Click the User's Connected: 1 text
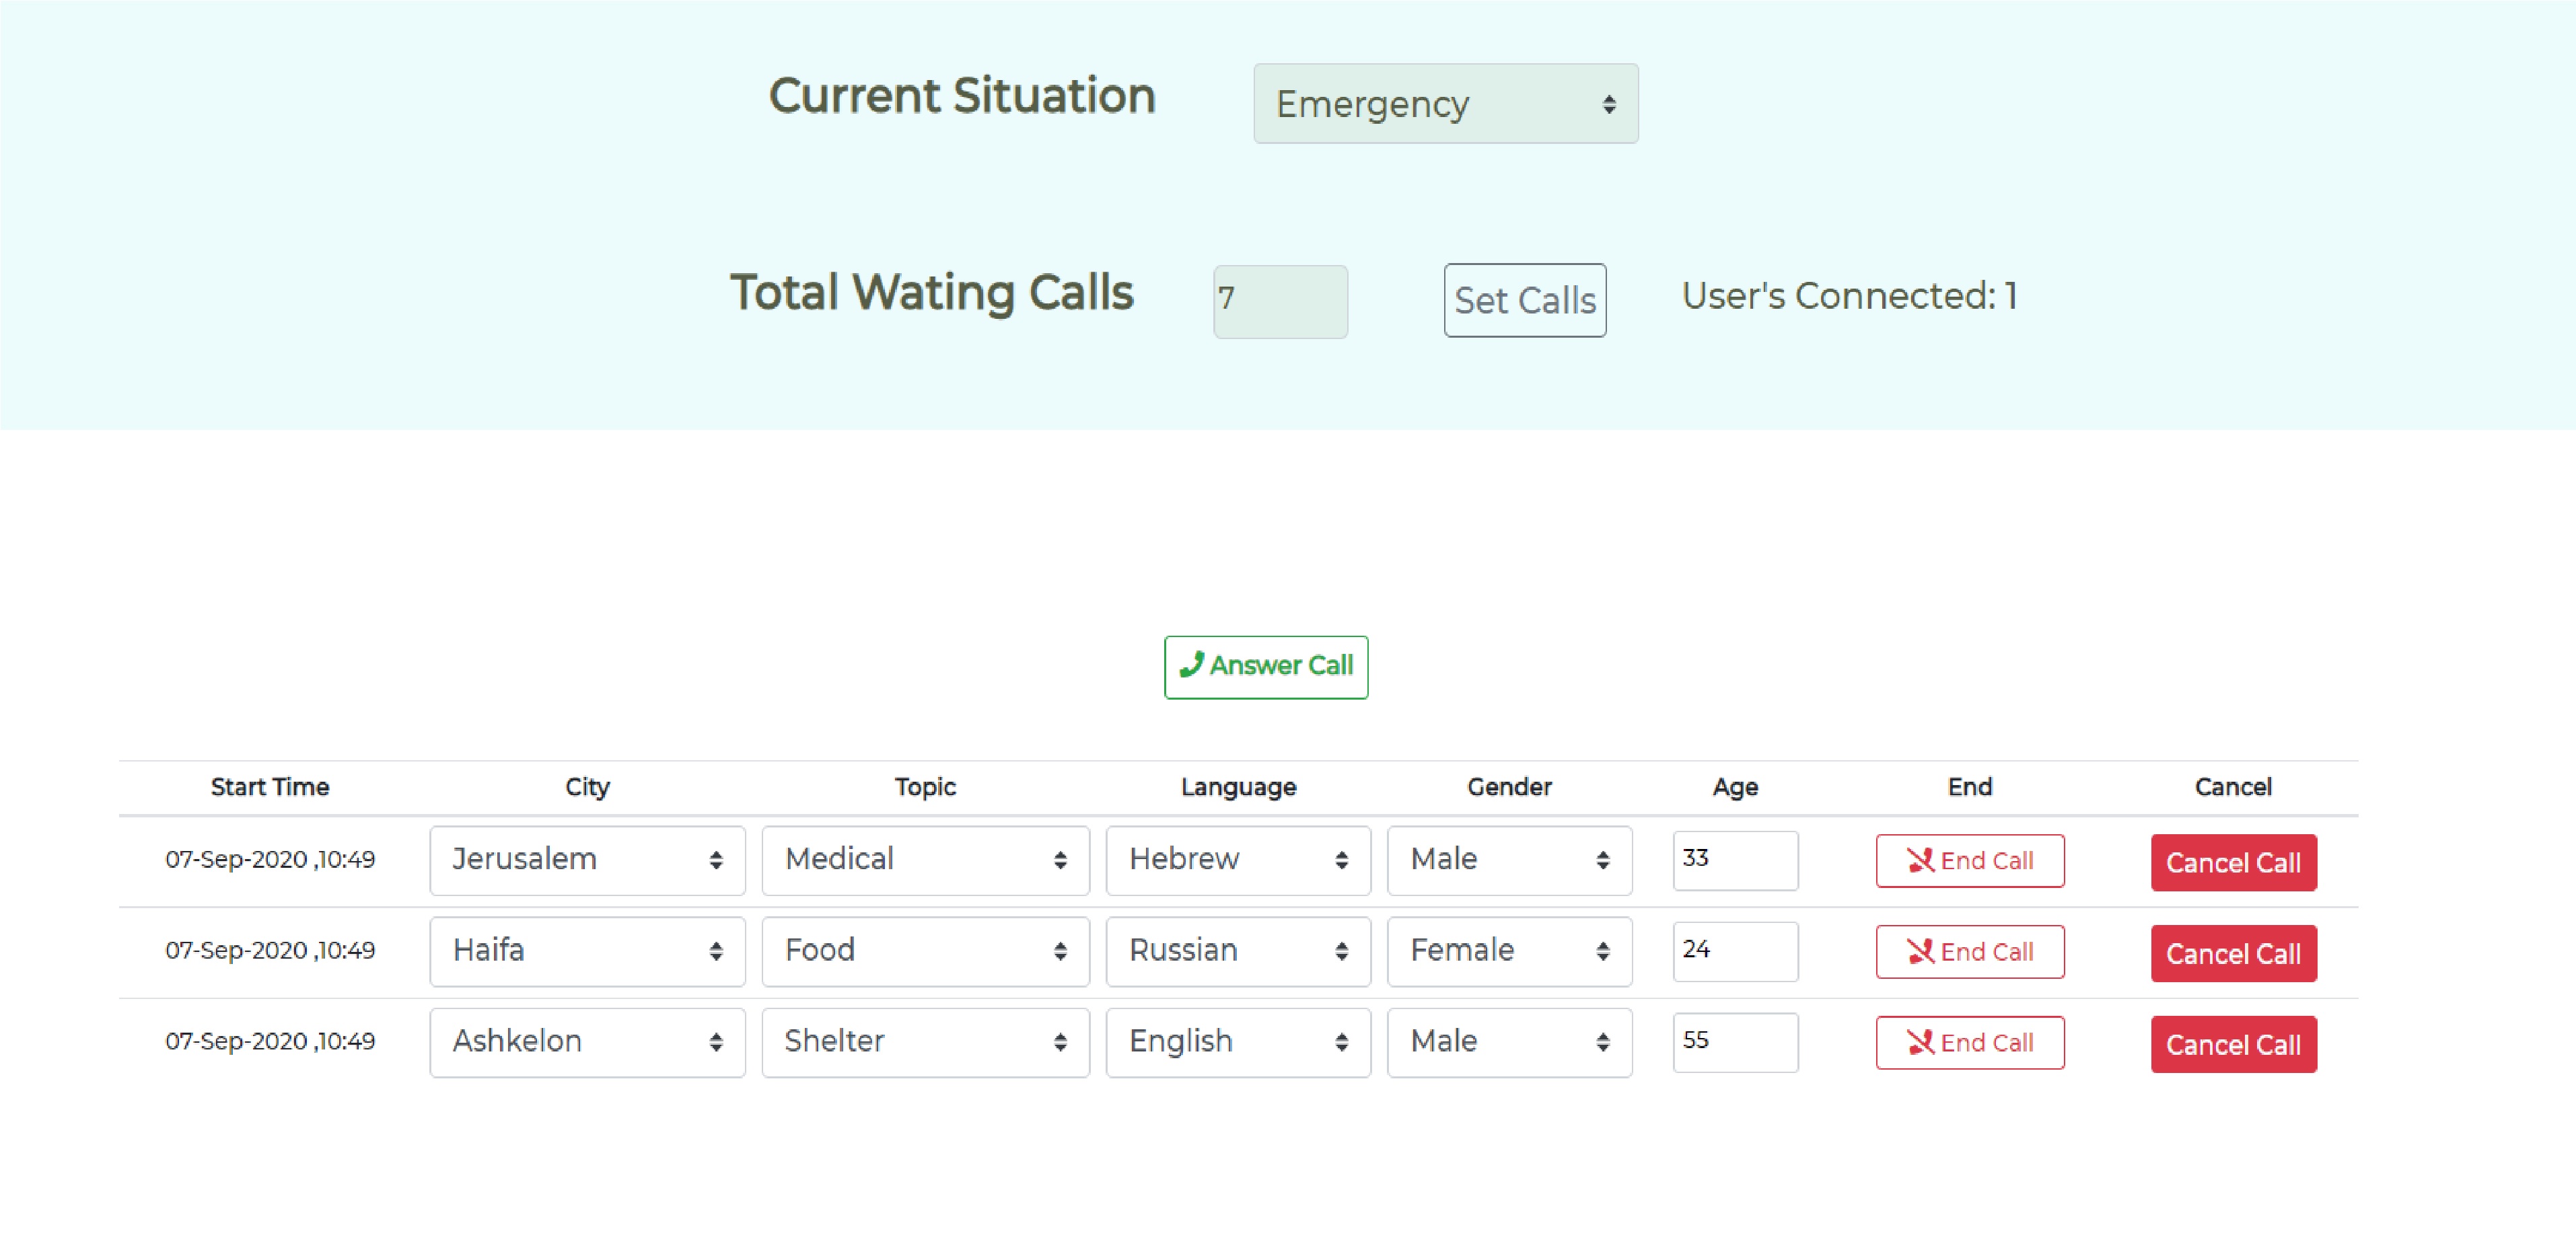 click(1849, 296)
